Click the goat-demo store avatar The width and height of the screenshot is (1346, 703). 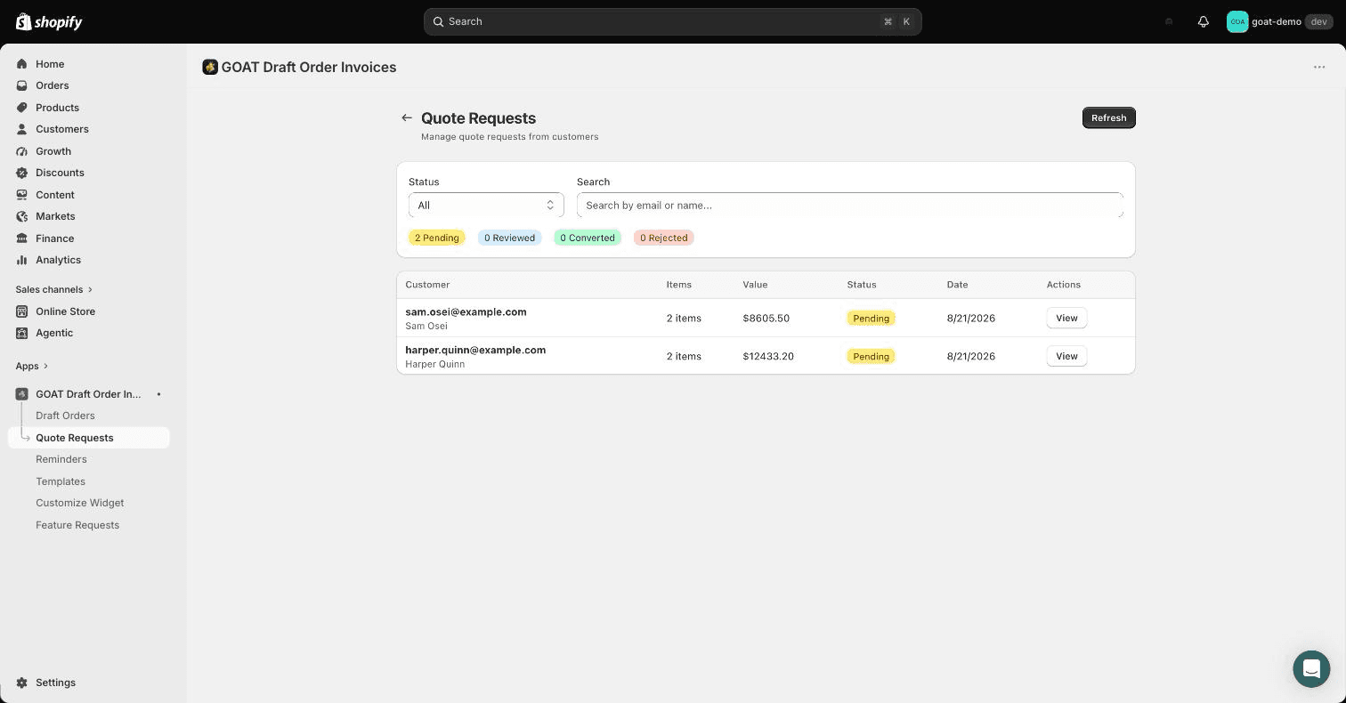click(x=1237, y=21)
